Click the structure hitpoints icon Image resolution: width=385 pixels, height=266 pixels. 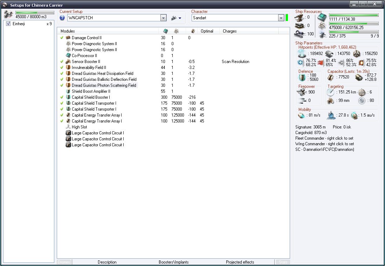(x=357, y=54)
